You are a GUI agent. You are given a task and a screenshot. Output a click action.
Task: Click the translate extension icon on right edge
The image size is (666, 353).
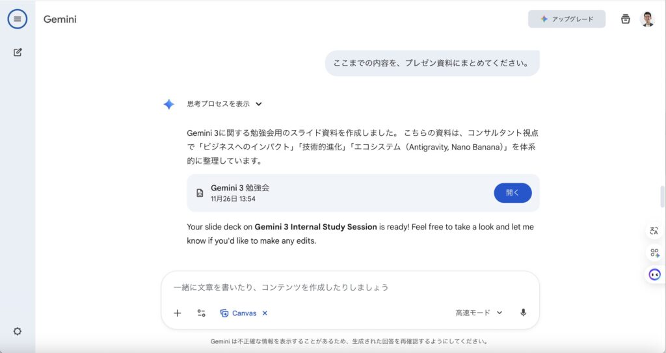[x=654, y=231]
